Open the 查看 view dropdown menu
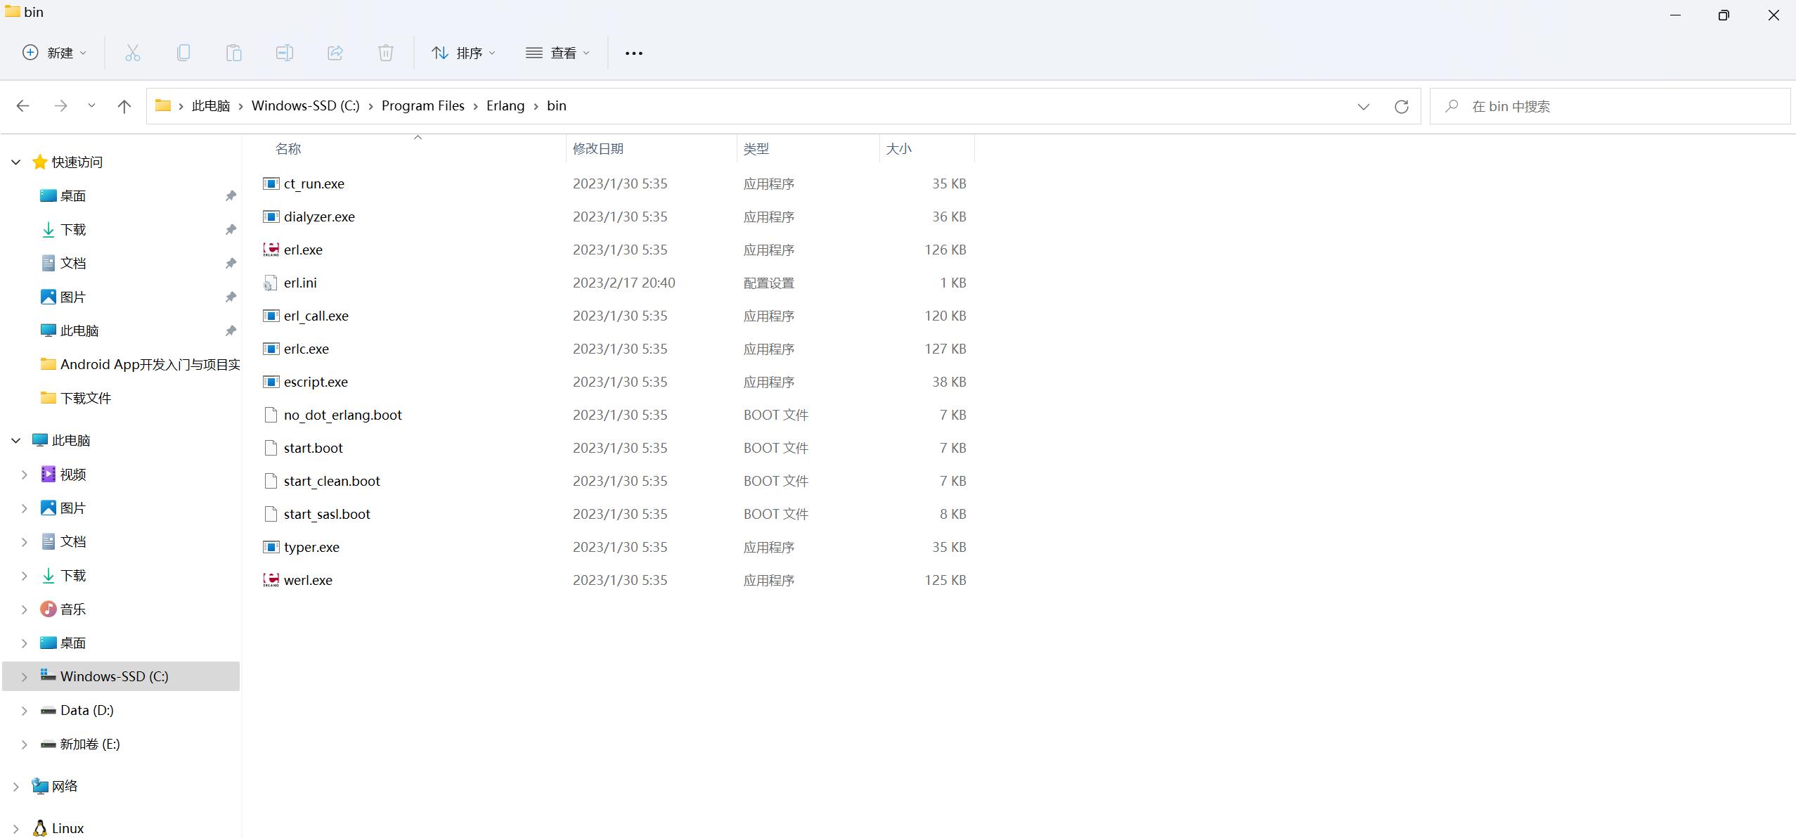 (558, 53)
